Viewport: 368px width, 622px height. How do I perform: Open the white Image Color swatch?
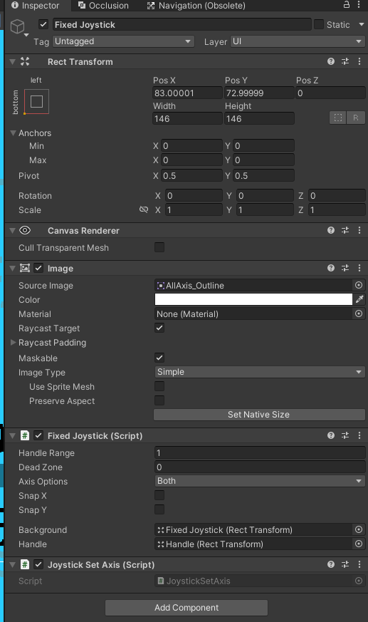[x=253, y=299]
